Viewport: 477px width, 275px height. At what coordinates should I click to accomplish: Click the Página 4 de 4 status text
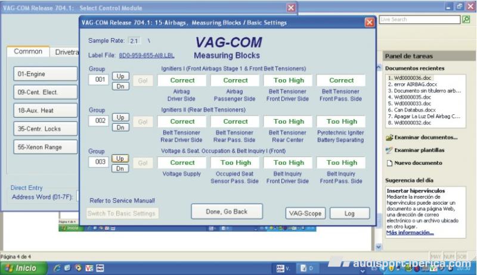[16, 257]
